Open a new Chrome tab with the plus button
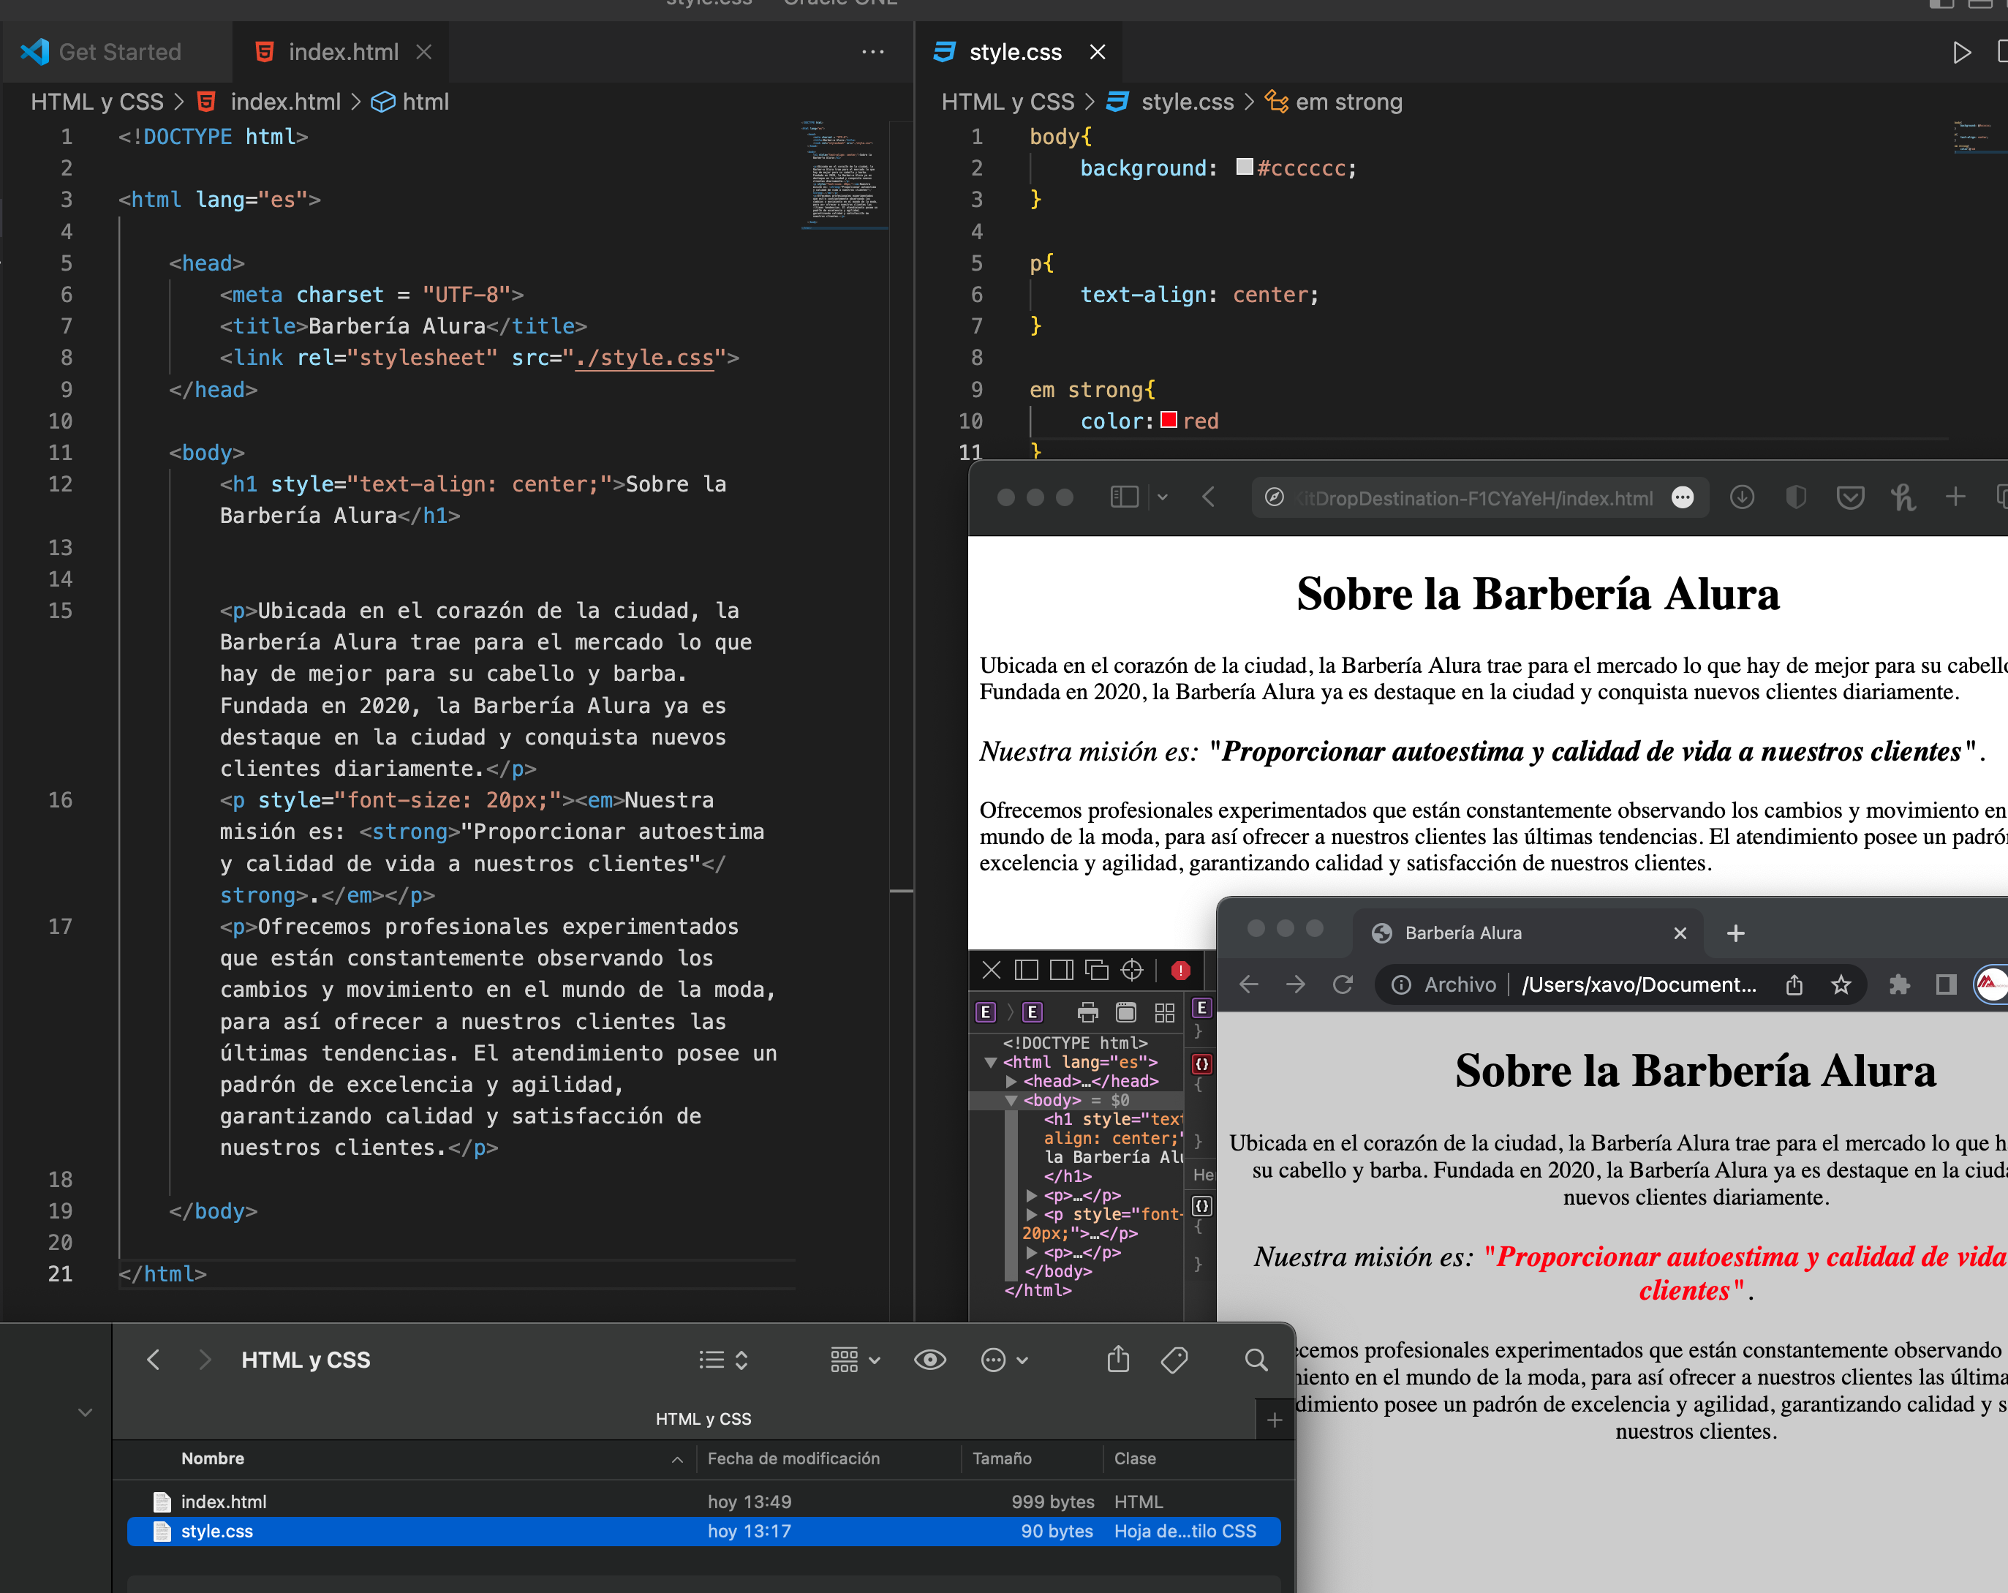 point(1736,933)
